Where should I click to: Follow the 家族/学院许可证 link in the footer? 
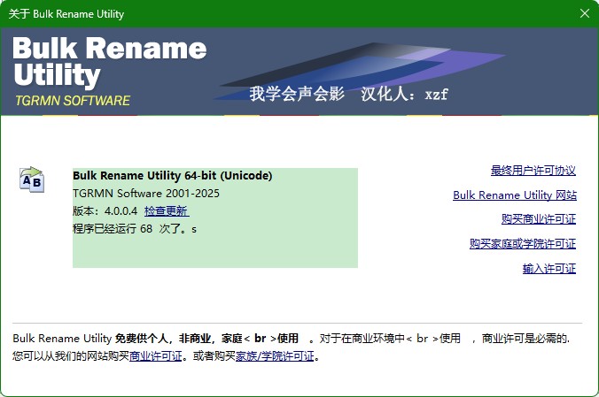coord(275,355)
